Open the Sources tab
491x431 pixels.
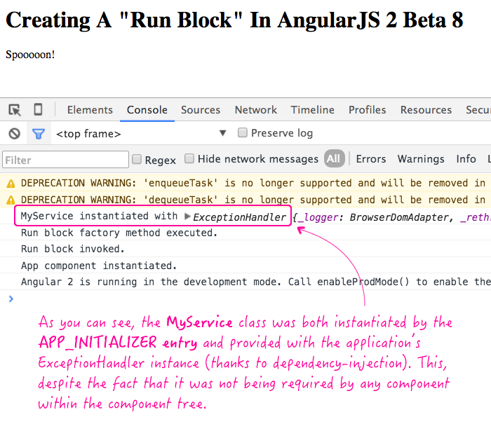tap(201, 110)
